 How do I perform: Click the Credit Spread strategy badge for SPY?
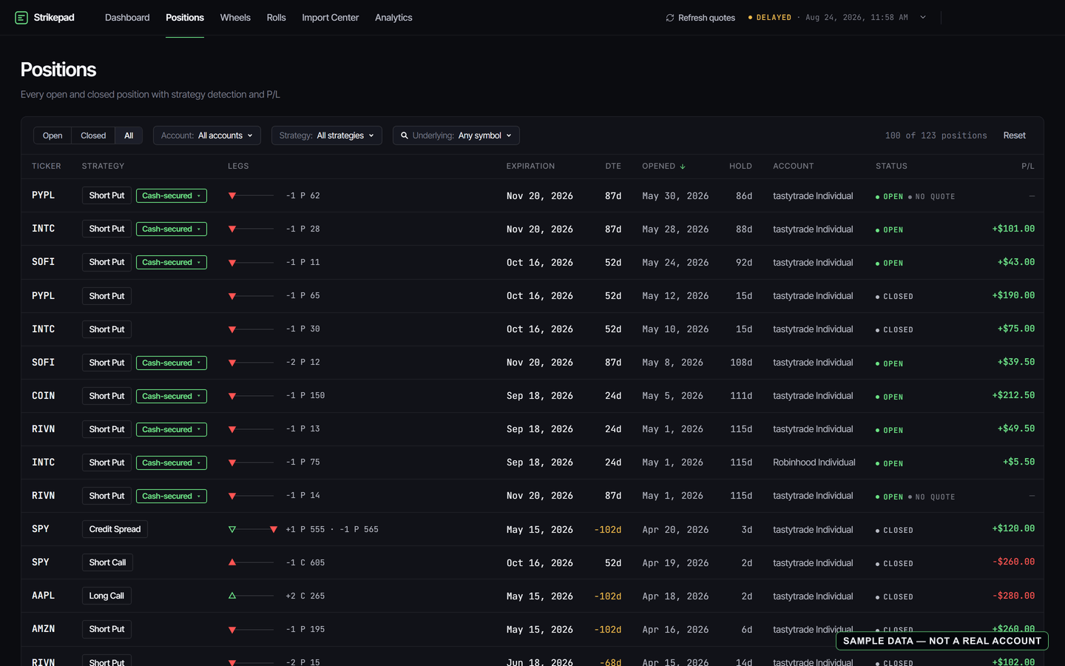(115, 529)
